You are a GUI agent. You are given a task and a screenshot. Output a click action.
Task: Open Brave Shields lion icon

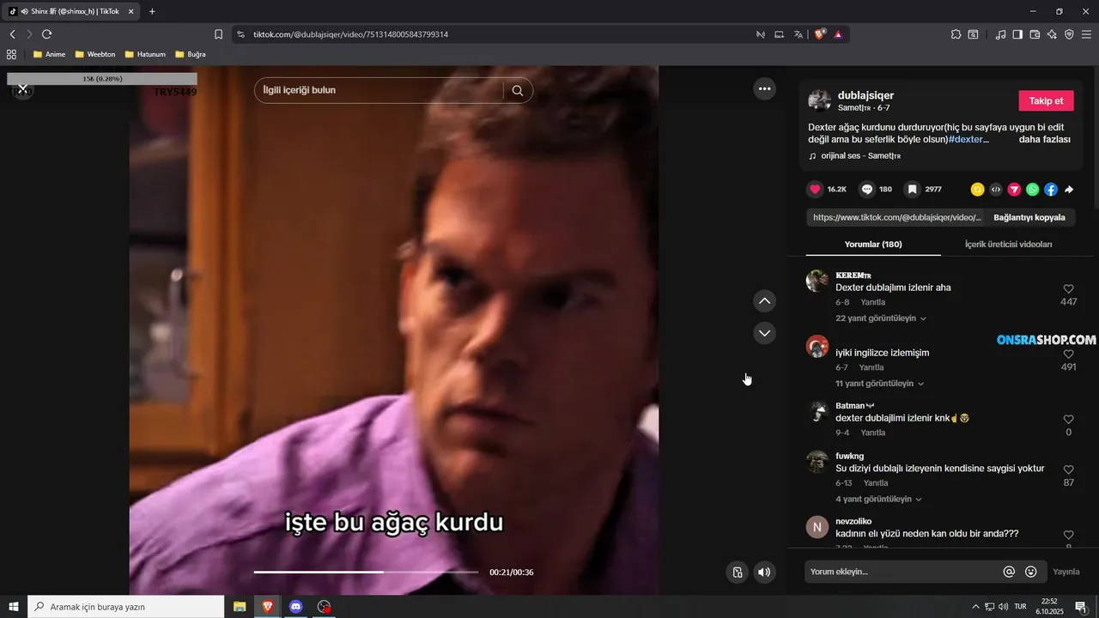(819, 34)
